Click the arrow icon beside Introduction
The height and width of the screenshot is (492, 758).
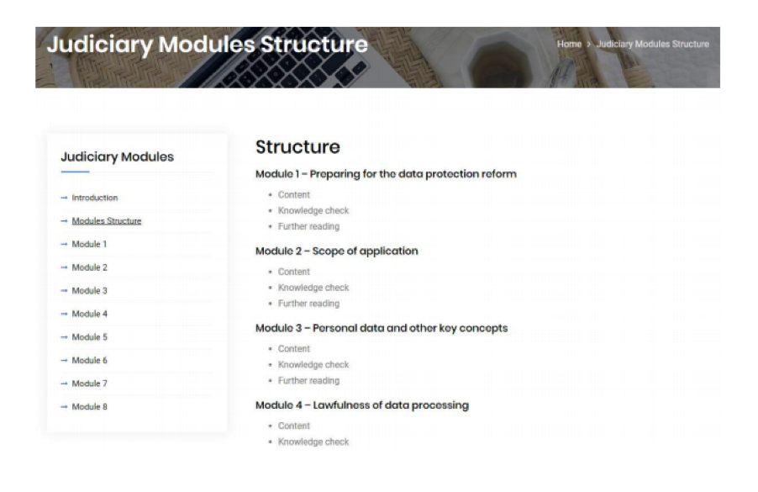tap(65, 198)
